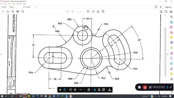Image resolution: width=174 pixels, height=98 pixels.
Task: Send file by email envelope icon
Action: click(x=166, y=11)
